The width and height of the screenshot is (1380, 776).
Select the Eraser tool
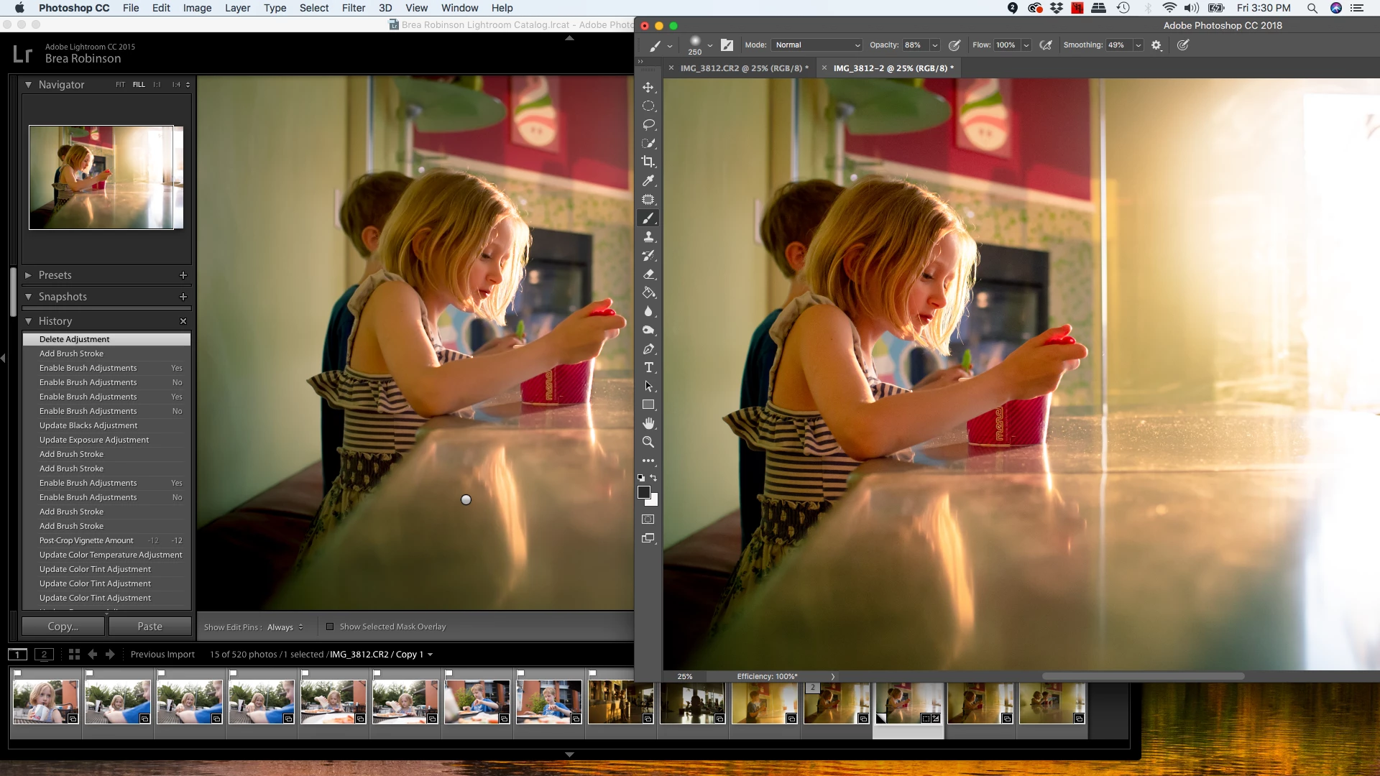point(648,274)
